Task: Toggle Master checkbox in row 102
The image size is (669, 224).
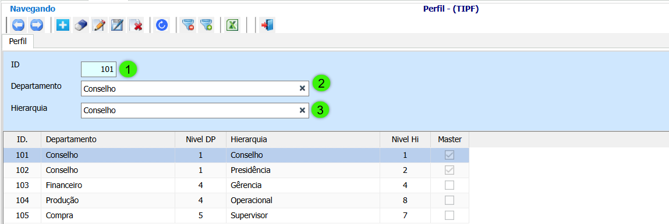Action: [x=449, y=170]
